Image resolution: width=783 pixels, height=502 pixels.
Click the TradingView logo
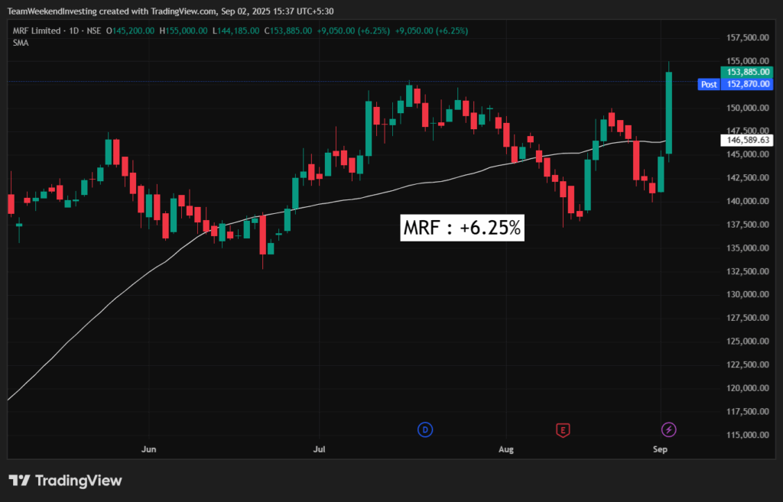[66, 481]
